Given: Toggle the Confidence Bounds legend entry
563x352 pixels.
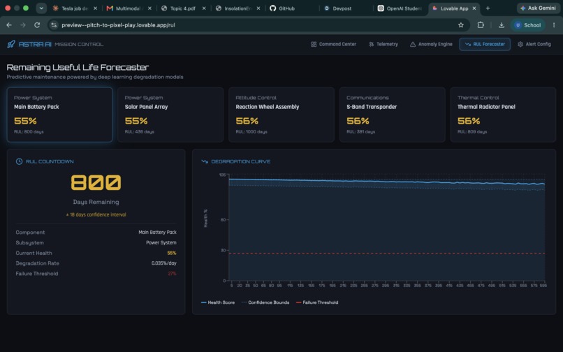Looking at the screenshot, I should [265, 302].
